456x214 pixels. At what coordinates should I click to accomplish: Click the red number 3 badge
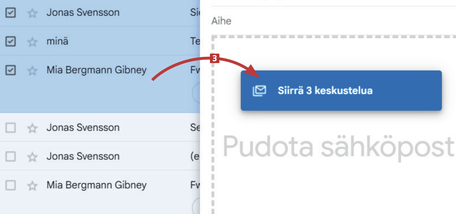[x=215, y=58]
